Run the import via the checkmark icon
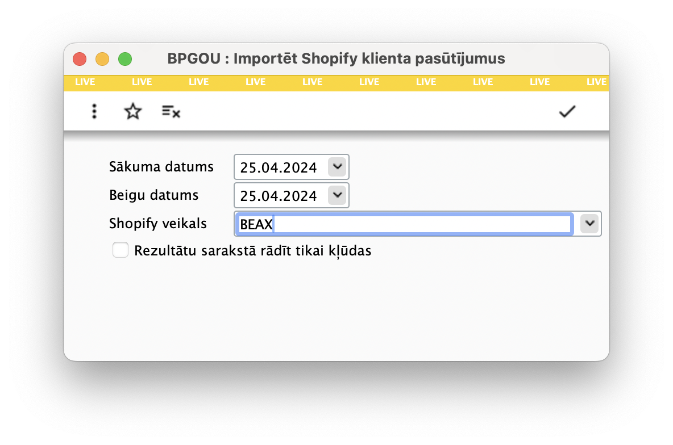673x445 pixels. [x=567, y=111]
